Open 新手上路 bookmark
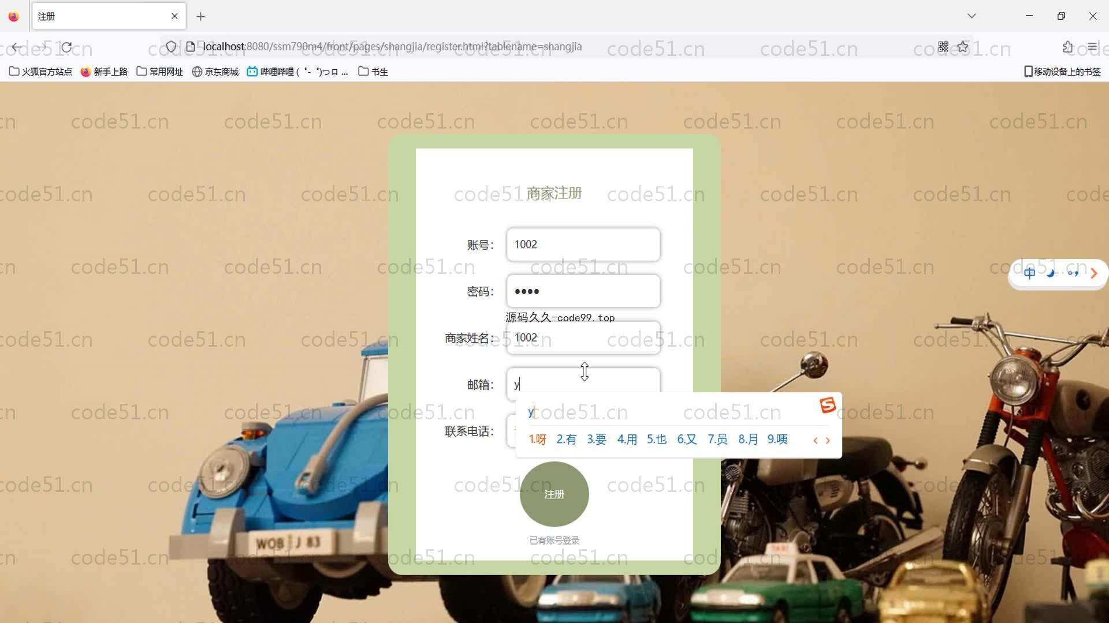Image resolution: width=1109 pixels, height=623 pixels. 104,72
